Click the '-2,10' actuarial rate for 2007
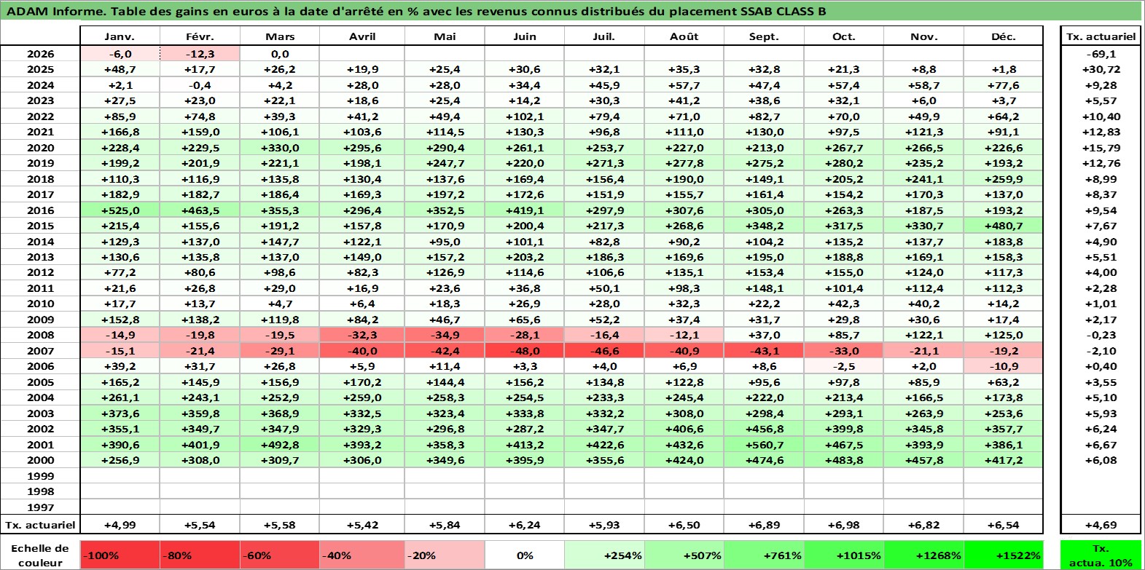The width and height of the screenshot is (1145, 570). (1101, 351)
